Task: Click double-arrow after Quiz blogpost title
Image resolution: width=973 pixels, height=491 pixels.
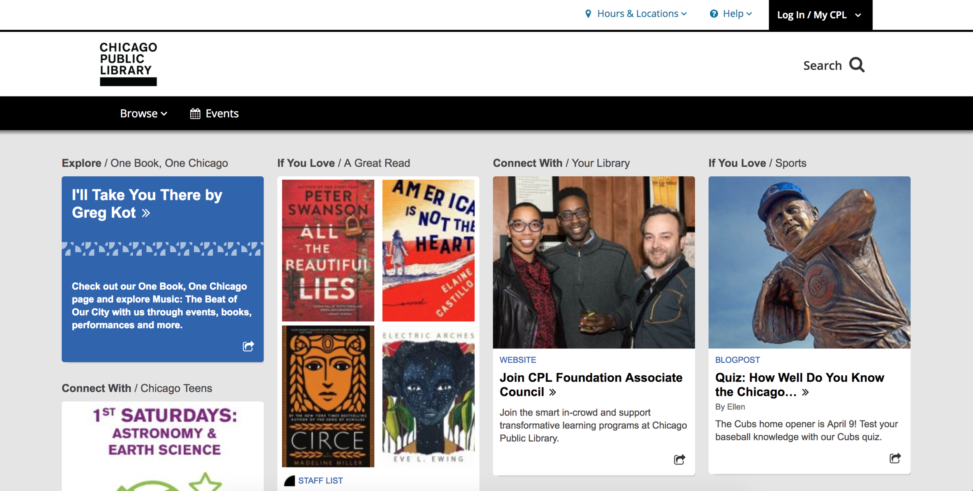Action: pos(805,392)
